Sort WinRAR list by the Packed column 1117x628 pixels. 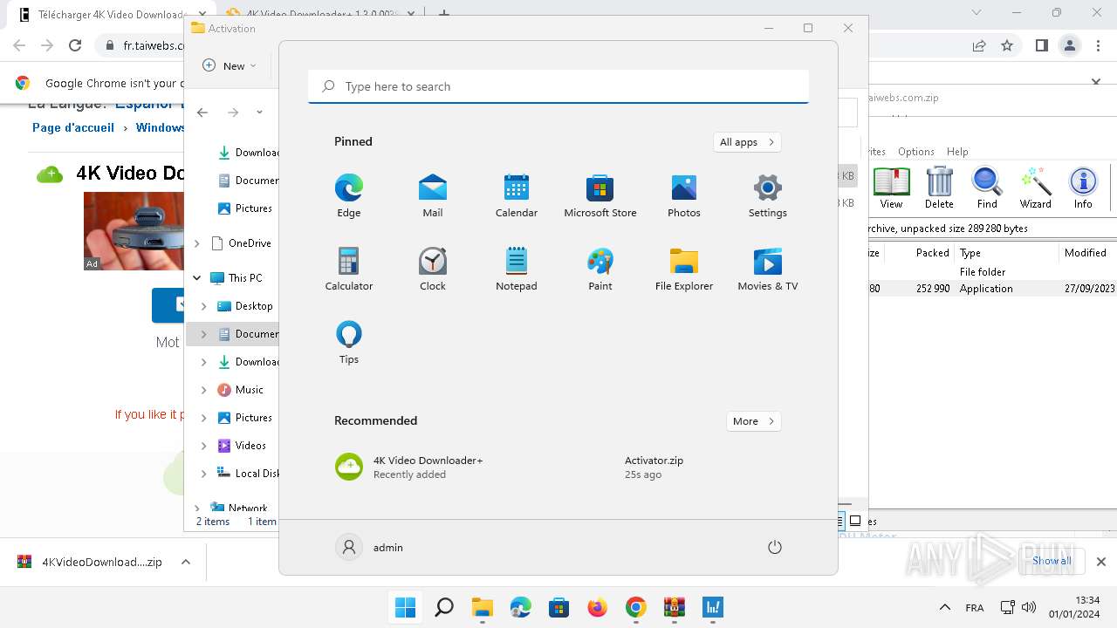pyautogui.click(x=932, y=253)
